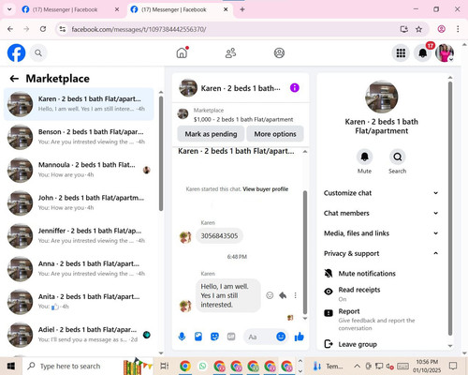Open View buyer profile link
The image size is (468, 375).
click(x=266, y=189)
